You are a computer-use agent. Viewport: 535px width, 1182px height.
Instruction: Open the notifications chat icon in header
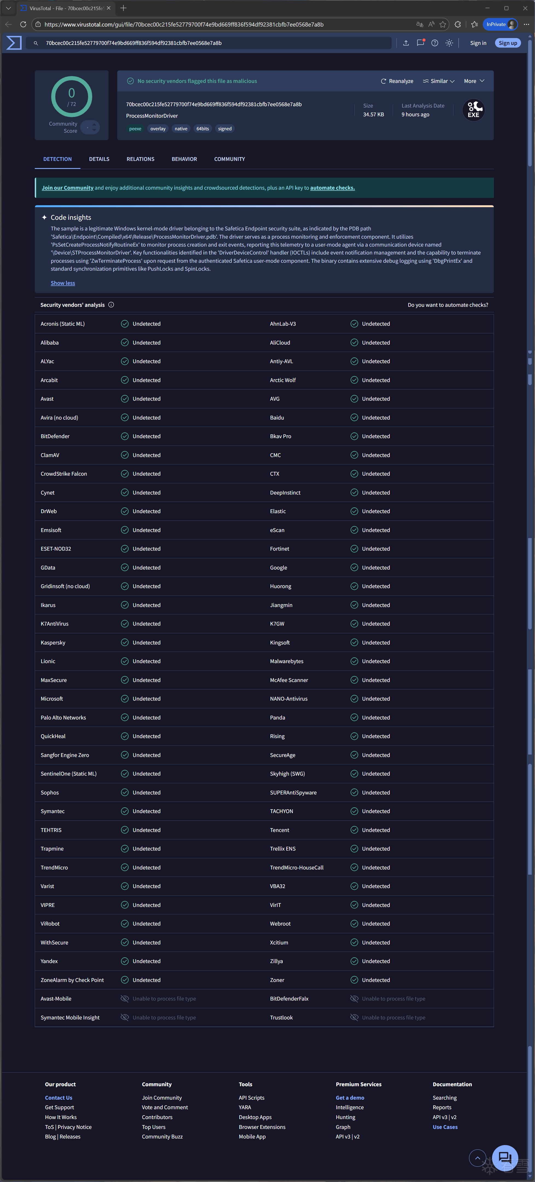(420, 43)
